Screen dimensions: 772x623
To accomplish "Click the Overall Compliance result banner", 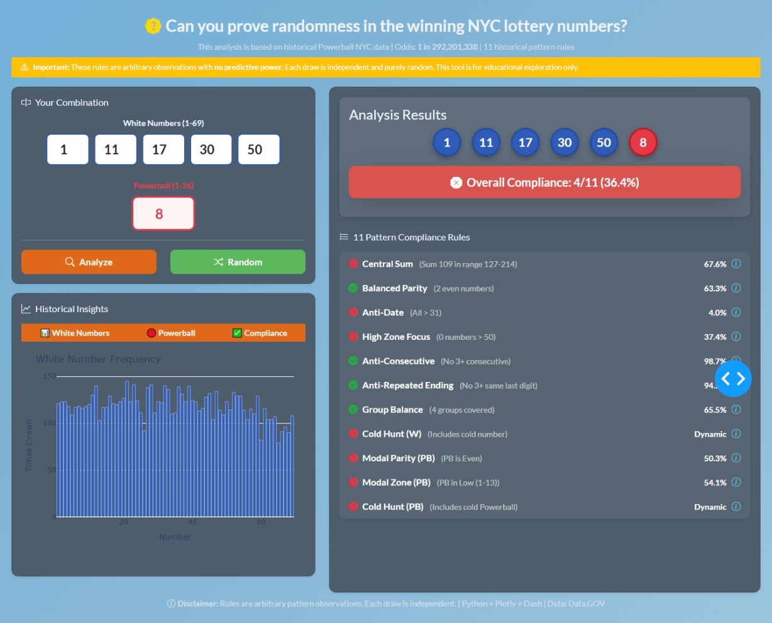I will pos(544,182).
